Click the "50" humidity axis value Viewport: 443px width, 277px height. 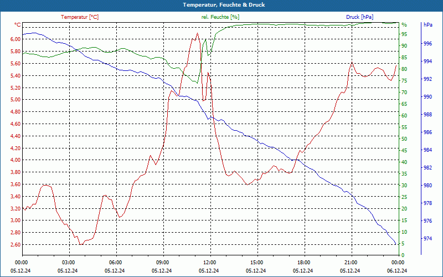tap(404, 139)
